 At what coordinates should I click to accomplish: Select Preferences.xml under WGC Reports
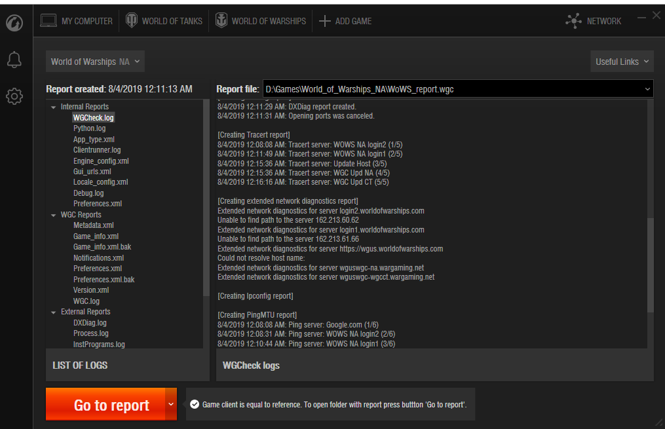tap(98, 269)
